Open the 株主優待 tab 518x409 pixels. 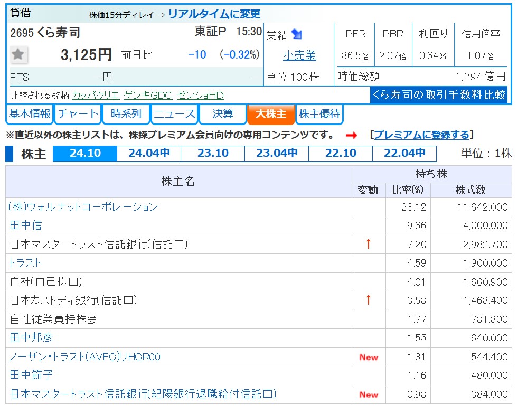pos(319,114)
